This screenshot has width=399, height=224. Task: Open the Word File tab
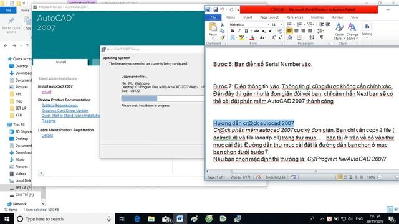pyautogui.click(x=213, y=17)
